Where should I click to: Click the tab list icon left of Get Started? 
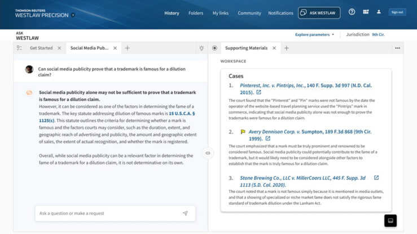click(x=19, y=48)
